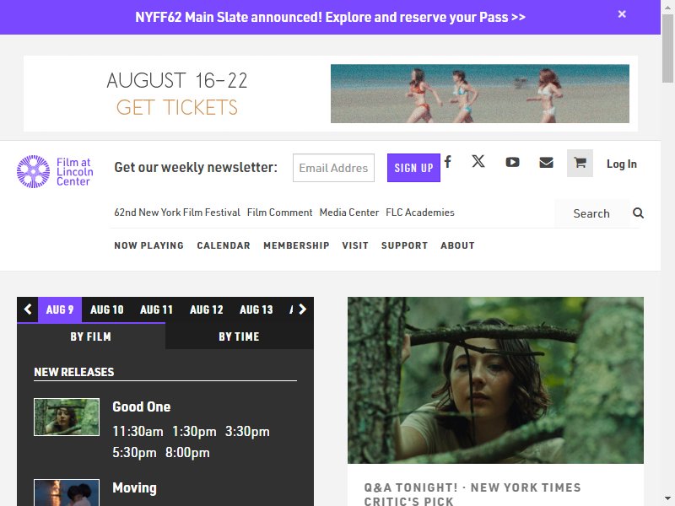Viewport: 675px width, 506px height.
Task: Click the search magnifying glass icon
Action: pos(638,213)
